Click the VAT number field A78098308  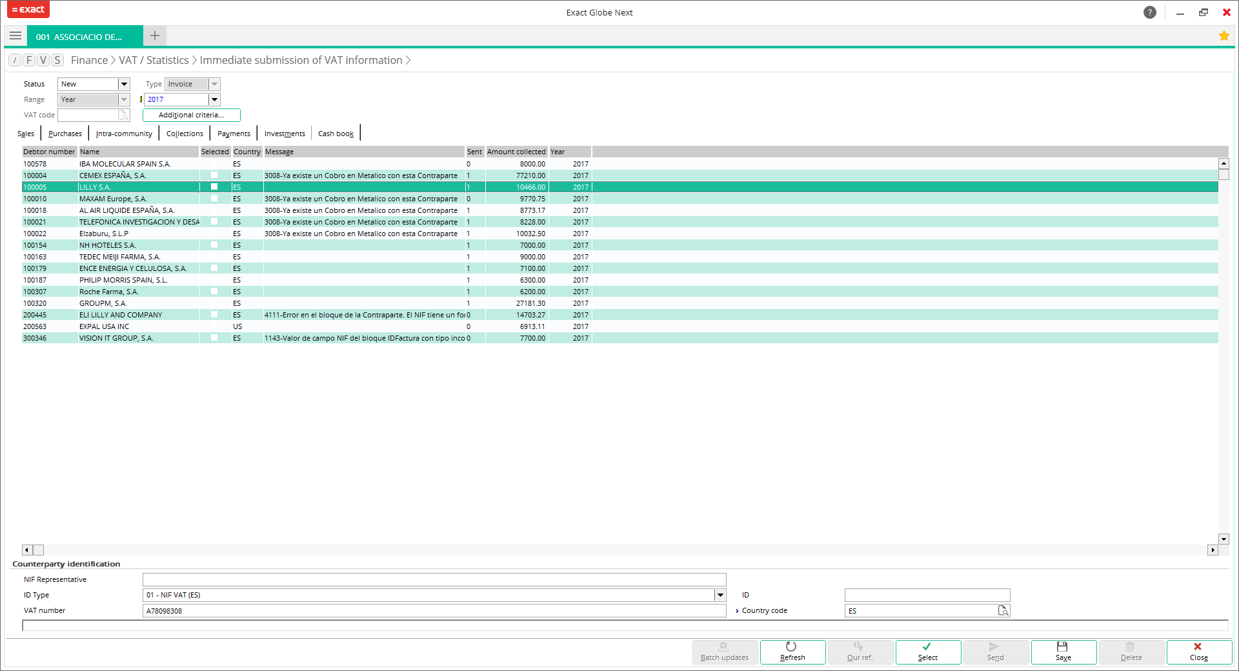point(434,610)
